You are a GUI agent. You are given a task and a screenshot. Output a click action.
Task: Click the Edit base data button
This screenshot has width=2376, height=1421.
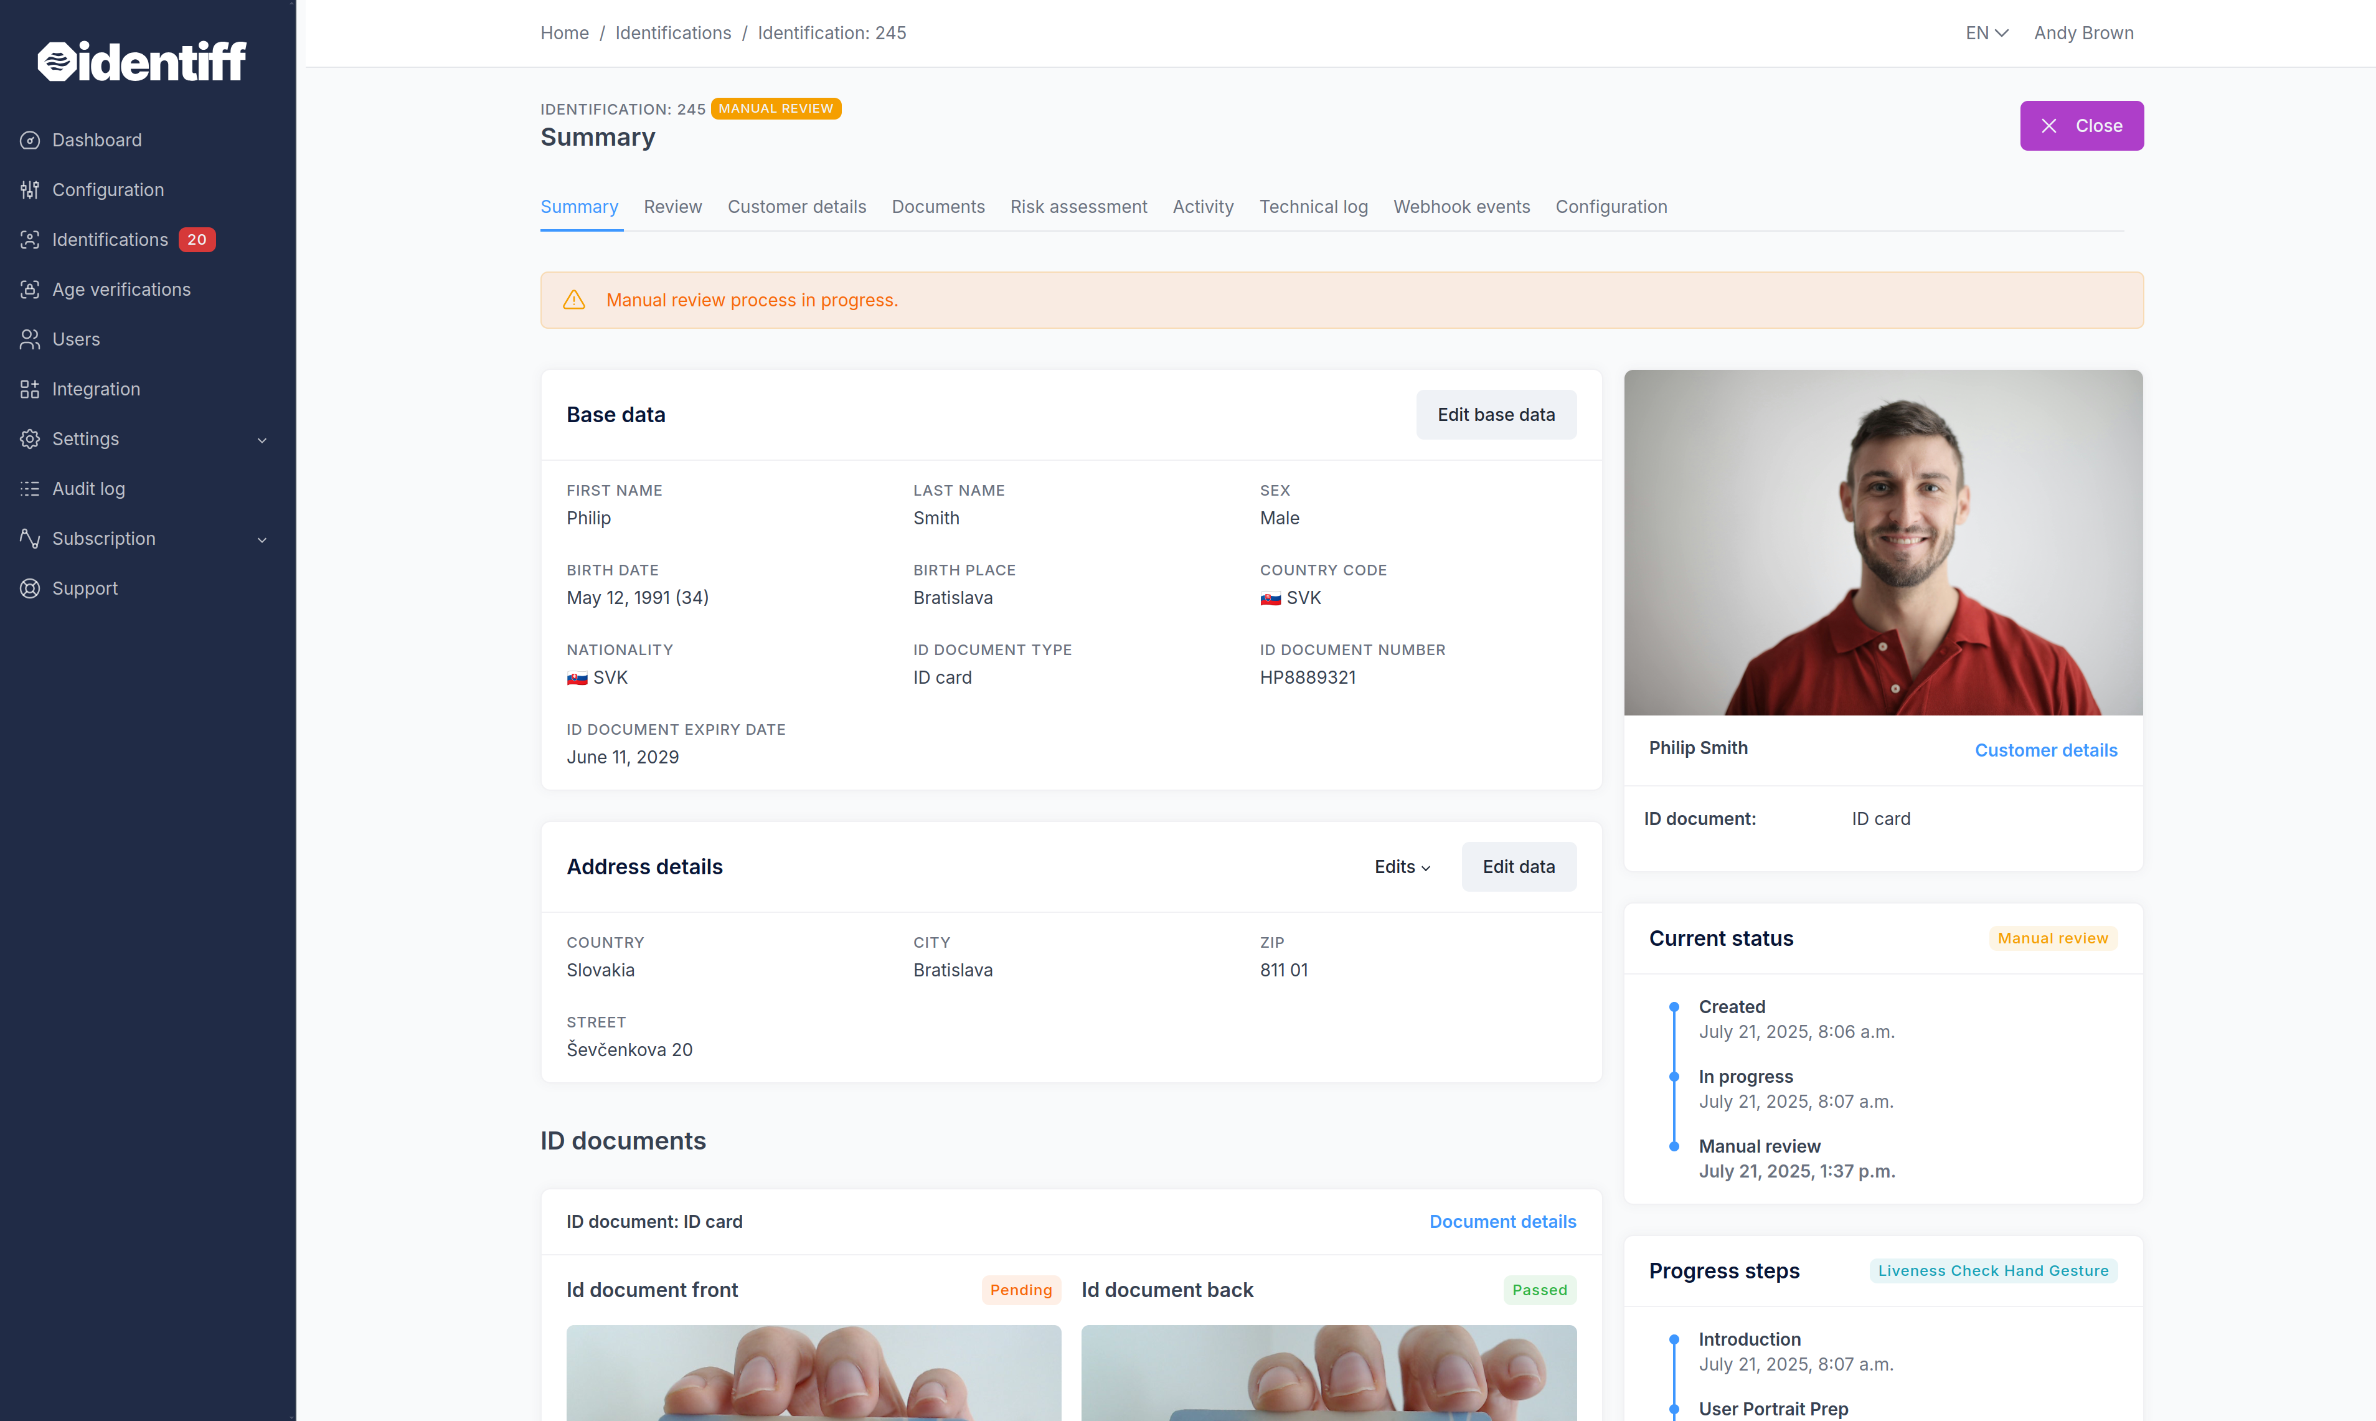pos(1496,415)
